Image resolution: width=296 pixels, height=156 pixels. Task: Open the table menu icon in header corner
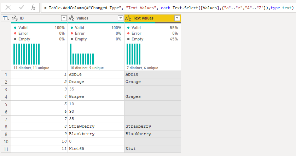coord(6,18)
